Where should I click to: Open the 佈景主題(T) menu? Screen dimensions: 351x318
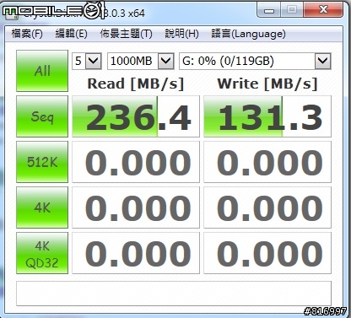pyautogui.click(x=126, y=34)
